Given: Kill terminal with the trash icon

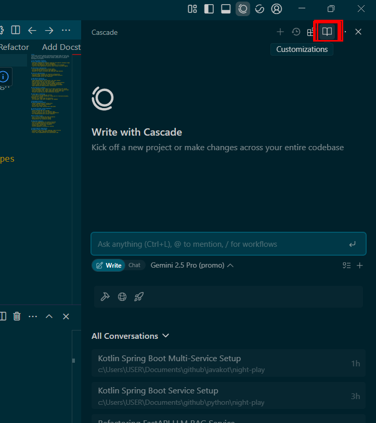Looking at the screenshot, I should click(17, 316).
